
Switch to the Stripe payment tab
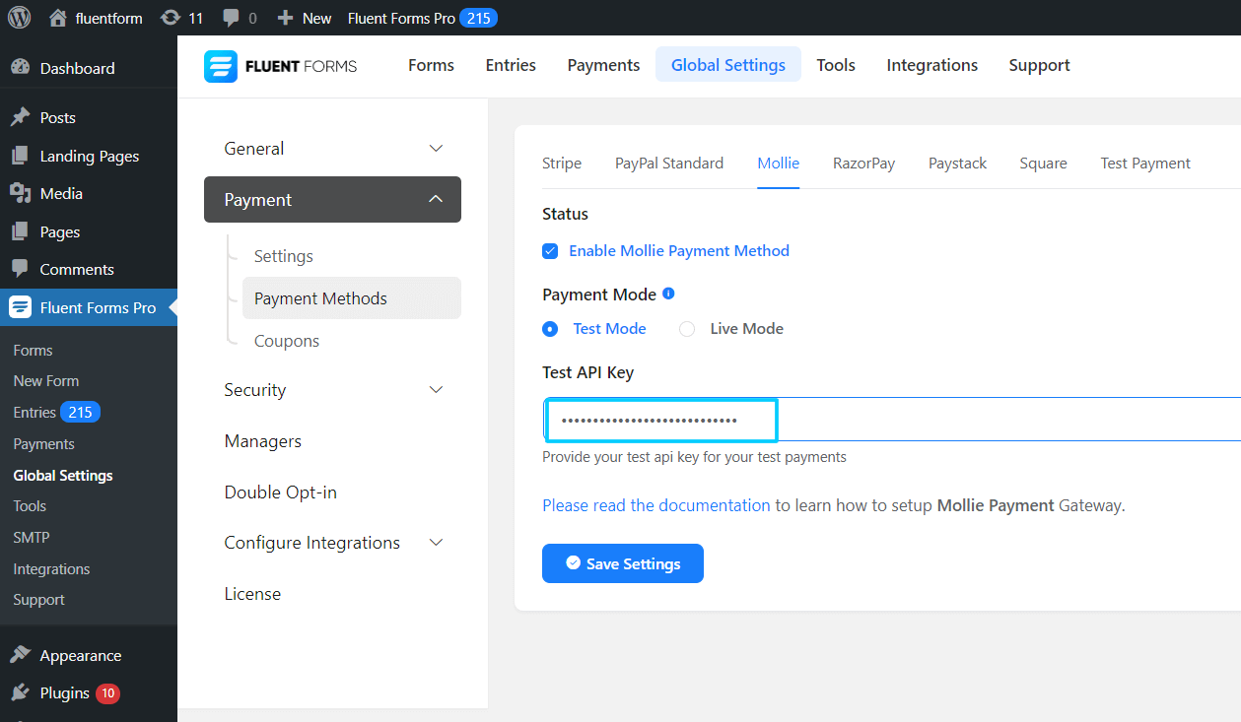[562, 163]
